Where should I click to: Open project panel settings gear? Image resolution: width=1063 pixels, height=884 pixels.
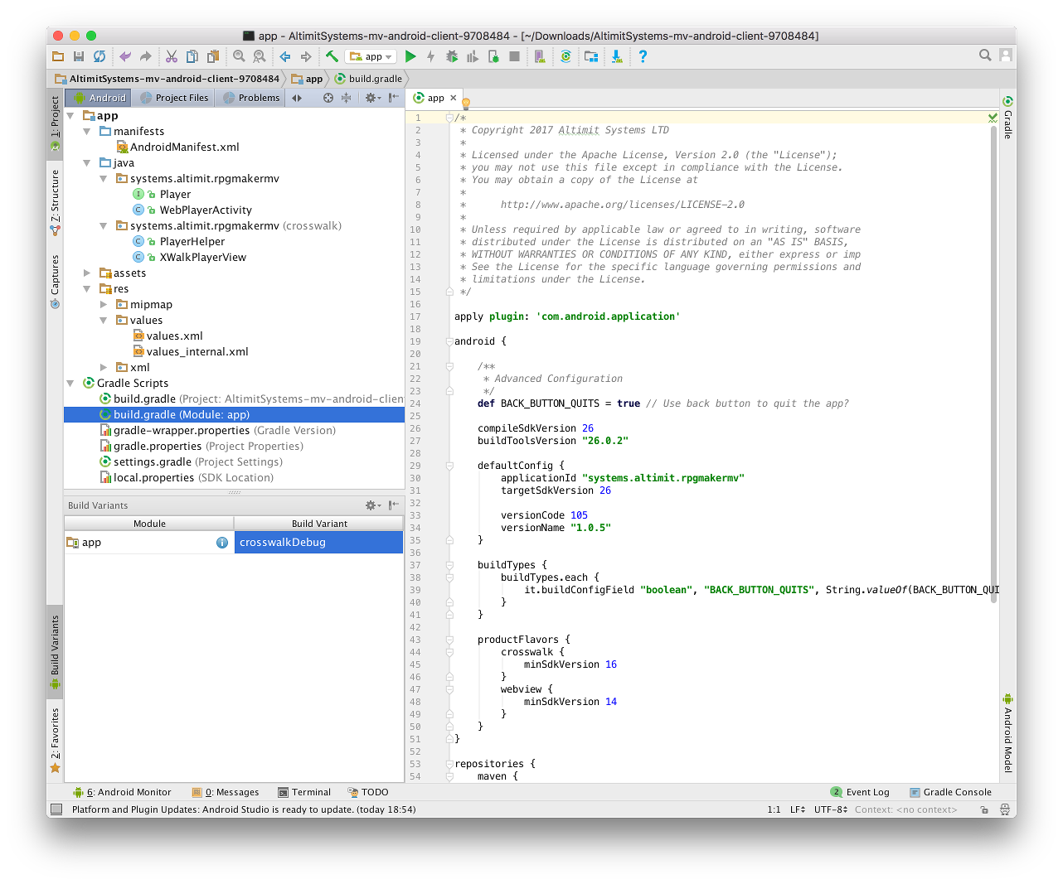(x=372, y=98)
